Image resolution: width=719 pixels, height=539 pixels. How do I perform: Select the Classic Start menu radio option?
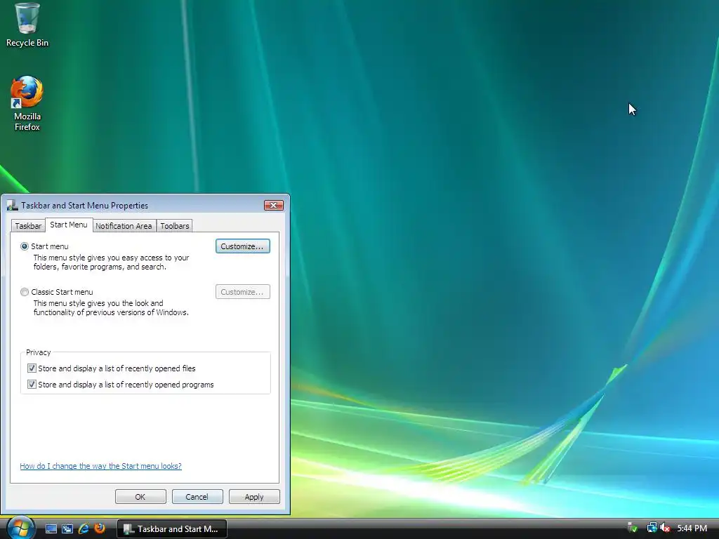[25, 292]
